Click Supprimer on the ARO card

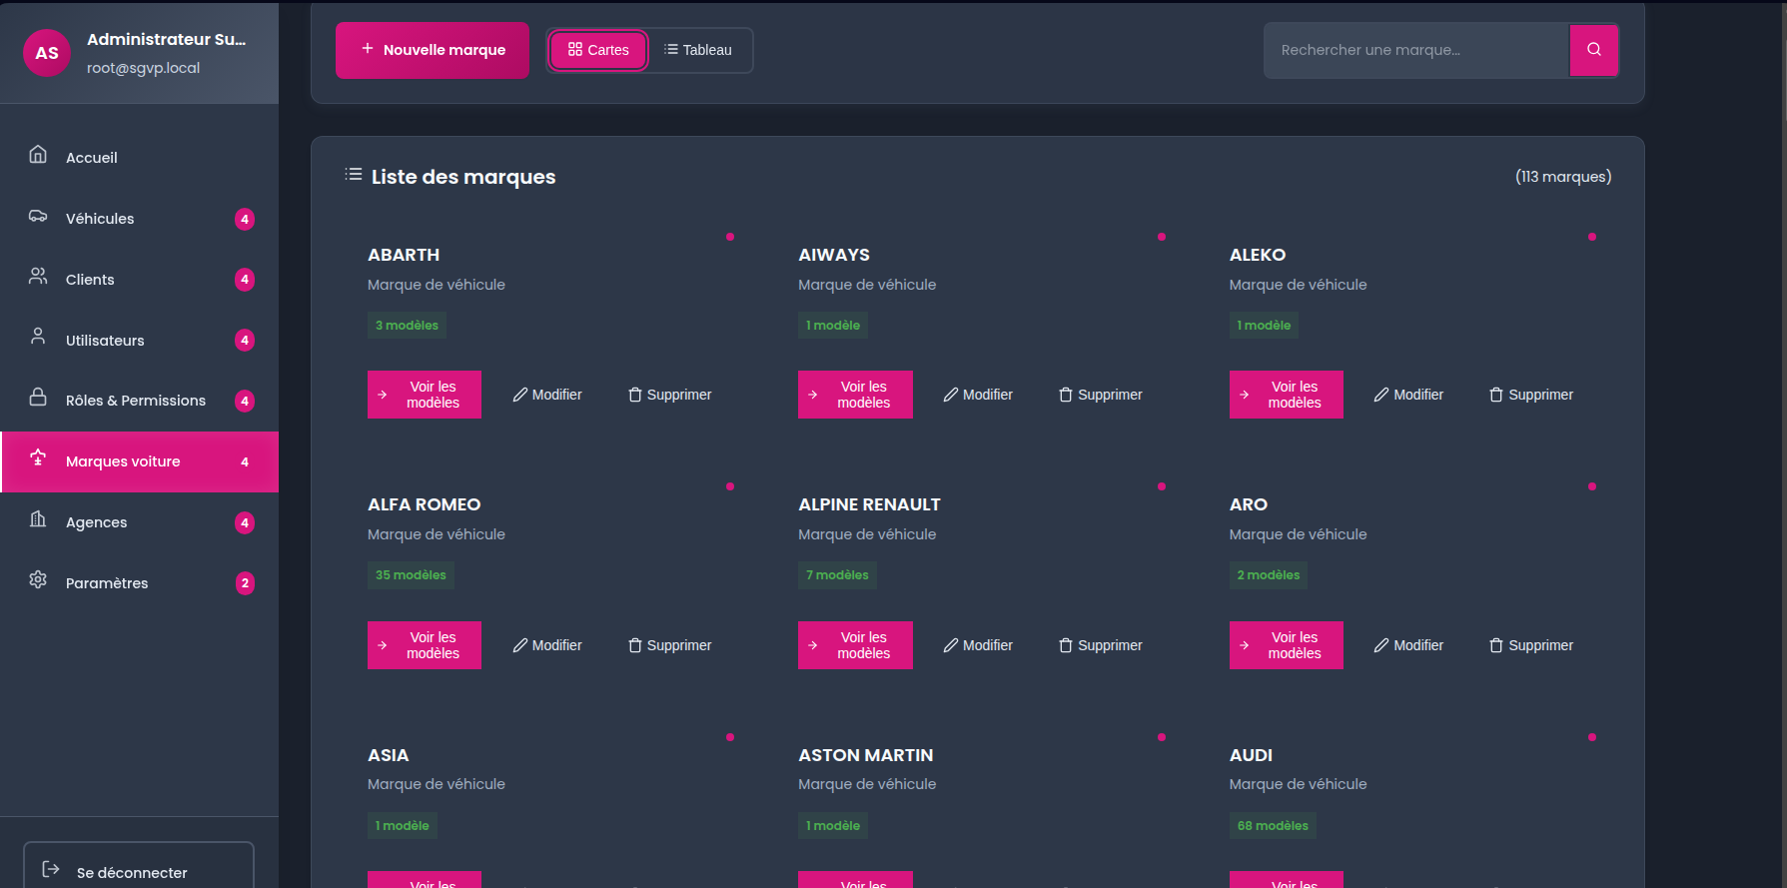(x=1530, y=645)
